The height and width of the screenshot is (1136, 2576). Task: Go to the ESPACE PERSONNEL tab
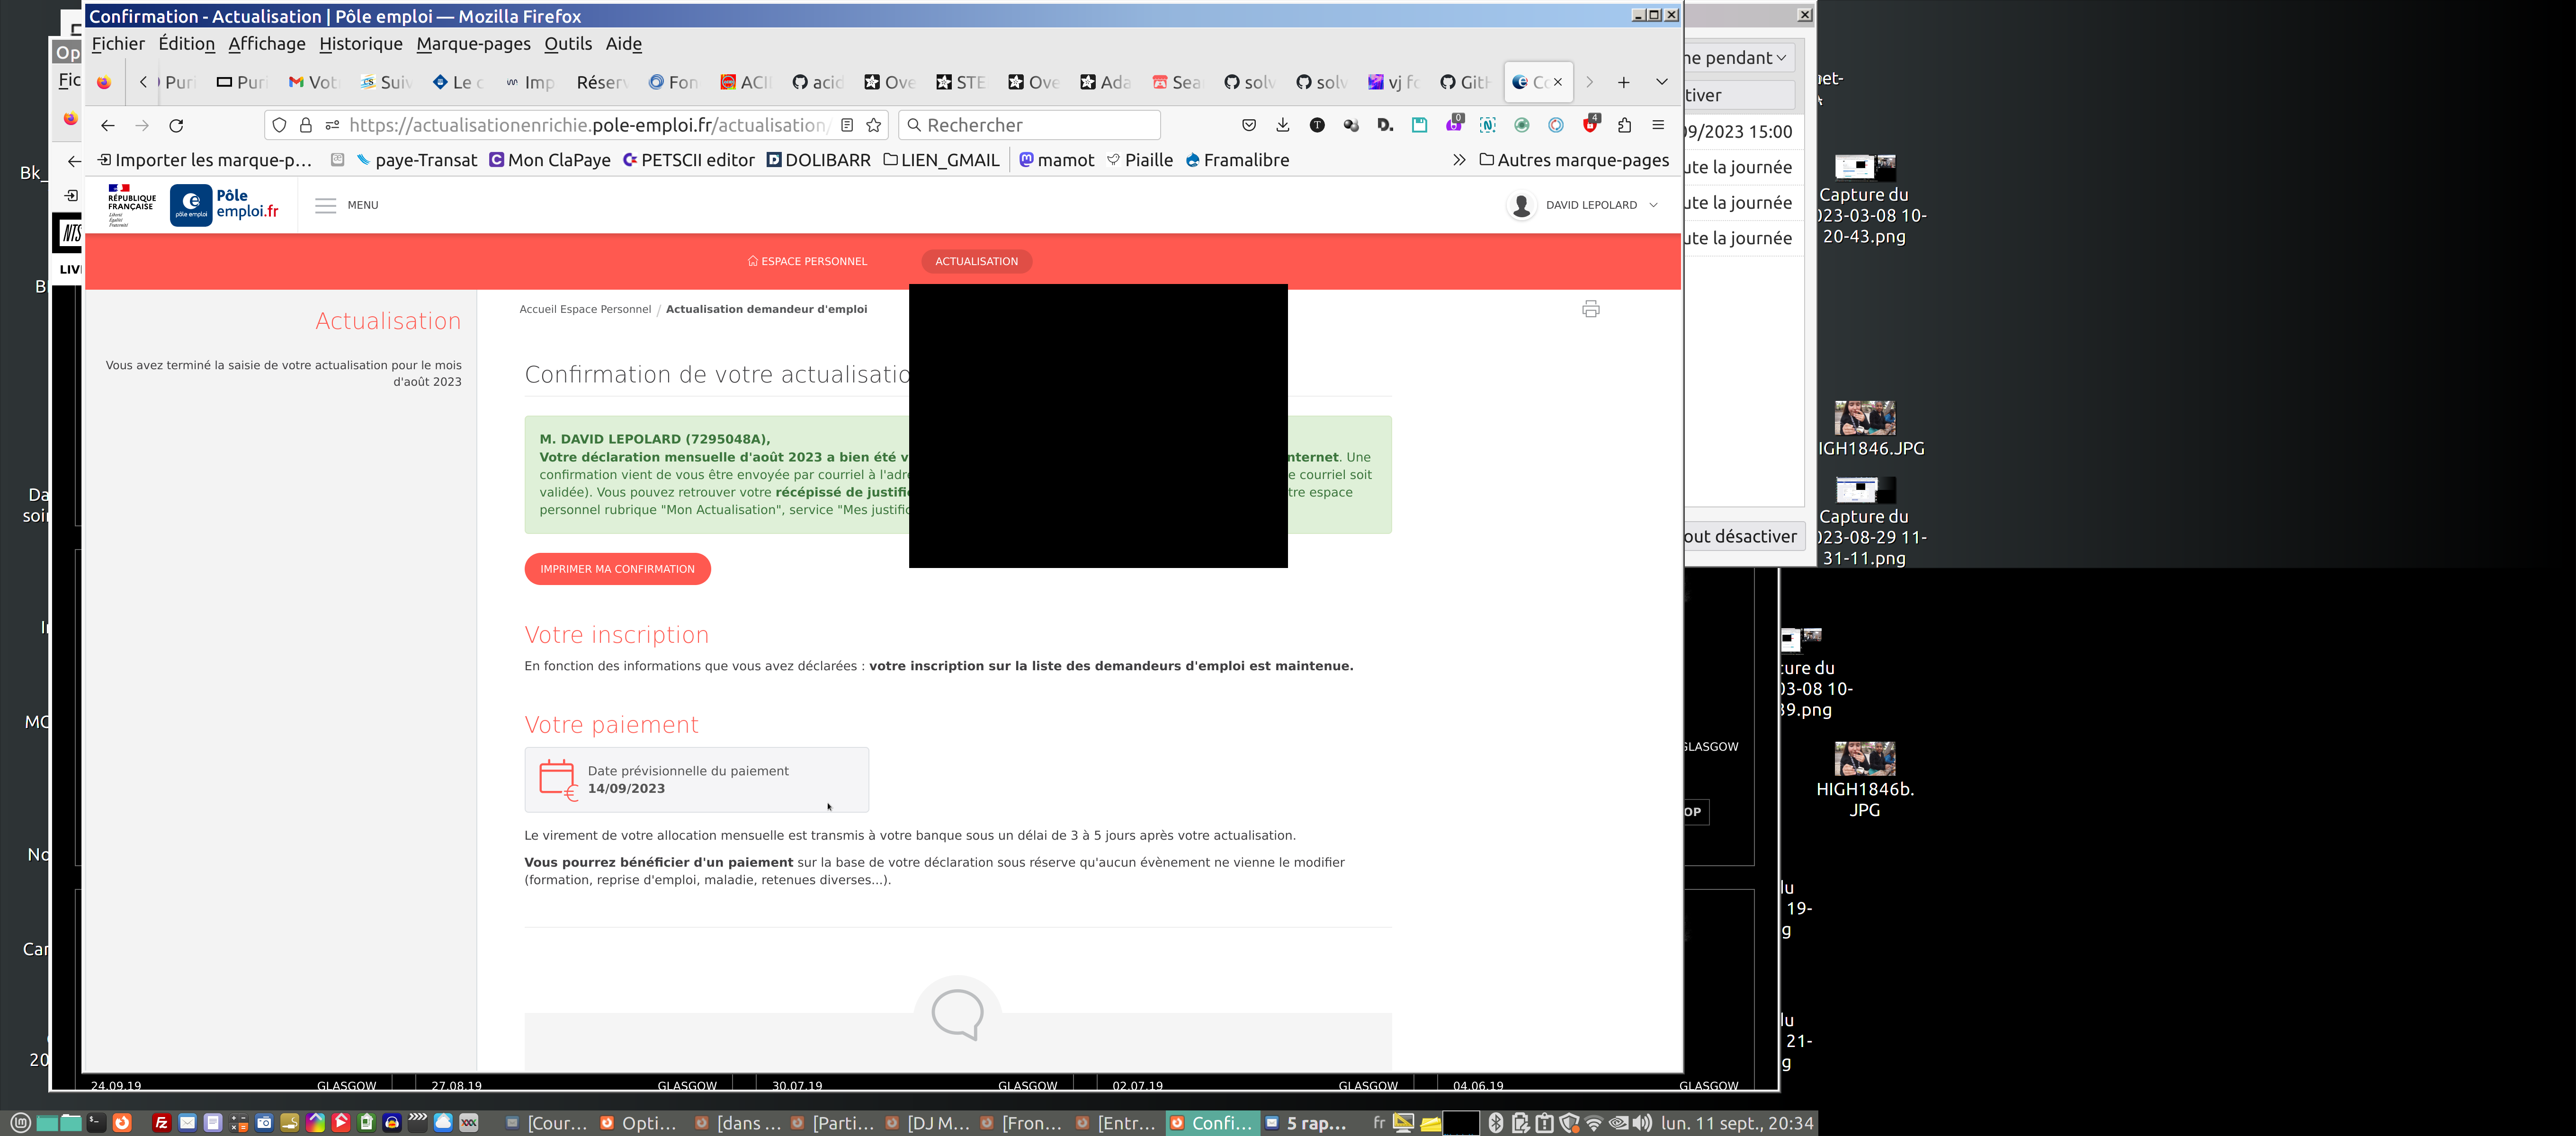[x=807, y=261]
